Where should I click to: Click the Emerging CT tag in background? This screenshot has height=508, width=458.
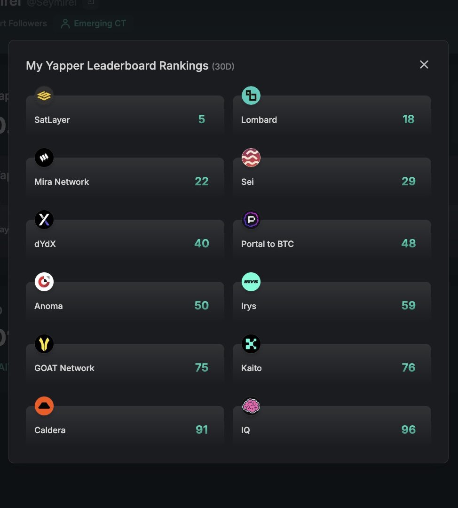pos(94,24)
